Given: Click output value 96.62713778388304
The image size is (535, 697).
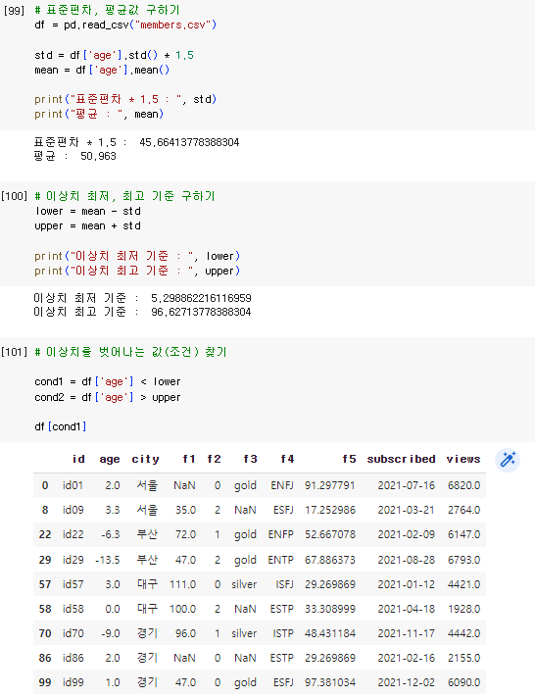Looking at the screenshot, I should point(201,312).
